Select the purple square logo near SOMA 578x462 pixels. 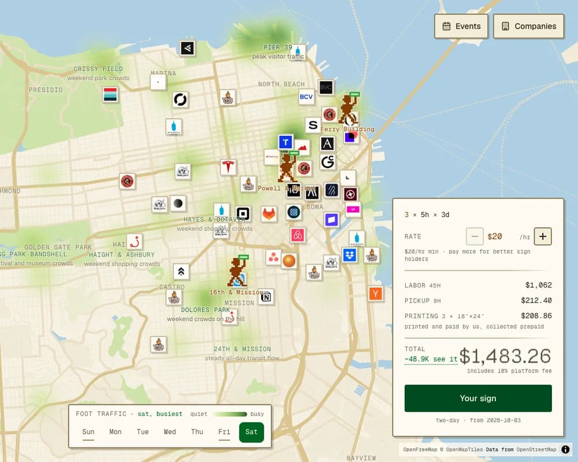click(331, 220)
